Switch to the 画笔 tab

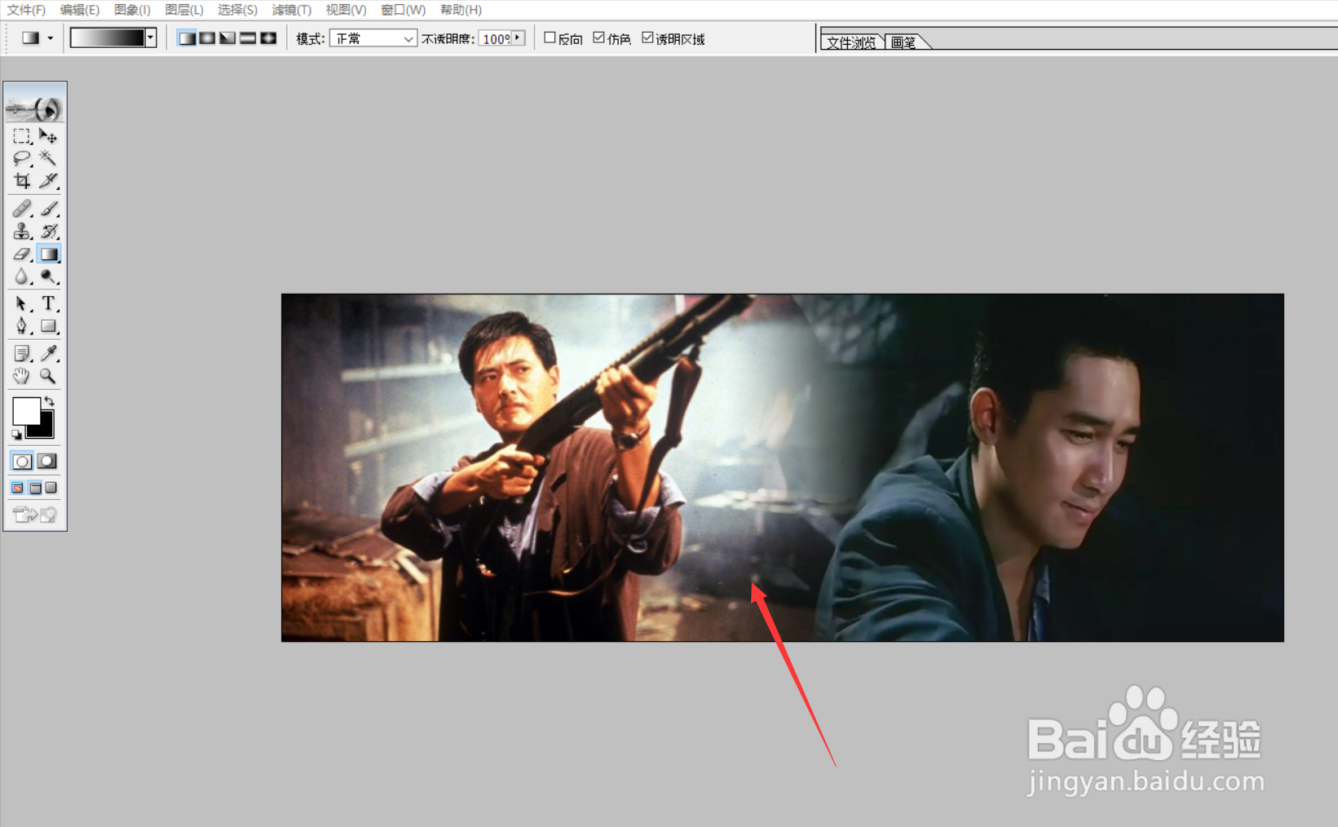[x=903, y=42]
